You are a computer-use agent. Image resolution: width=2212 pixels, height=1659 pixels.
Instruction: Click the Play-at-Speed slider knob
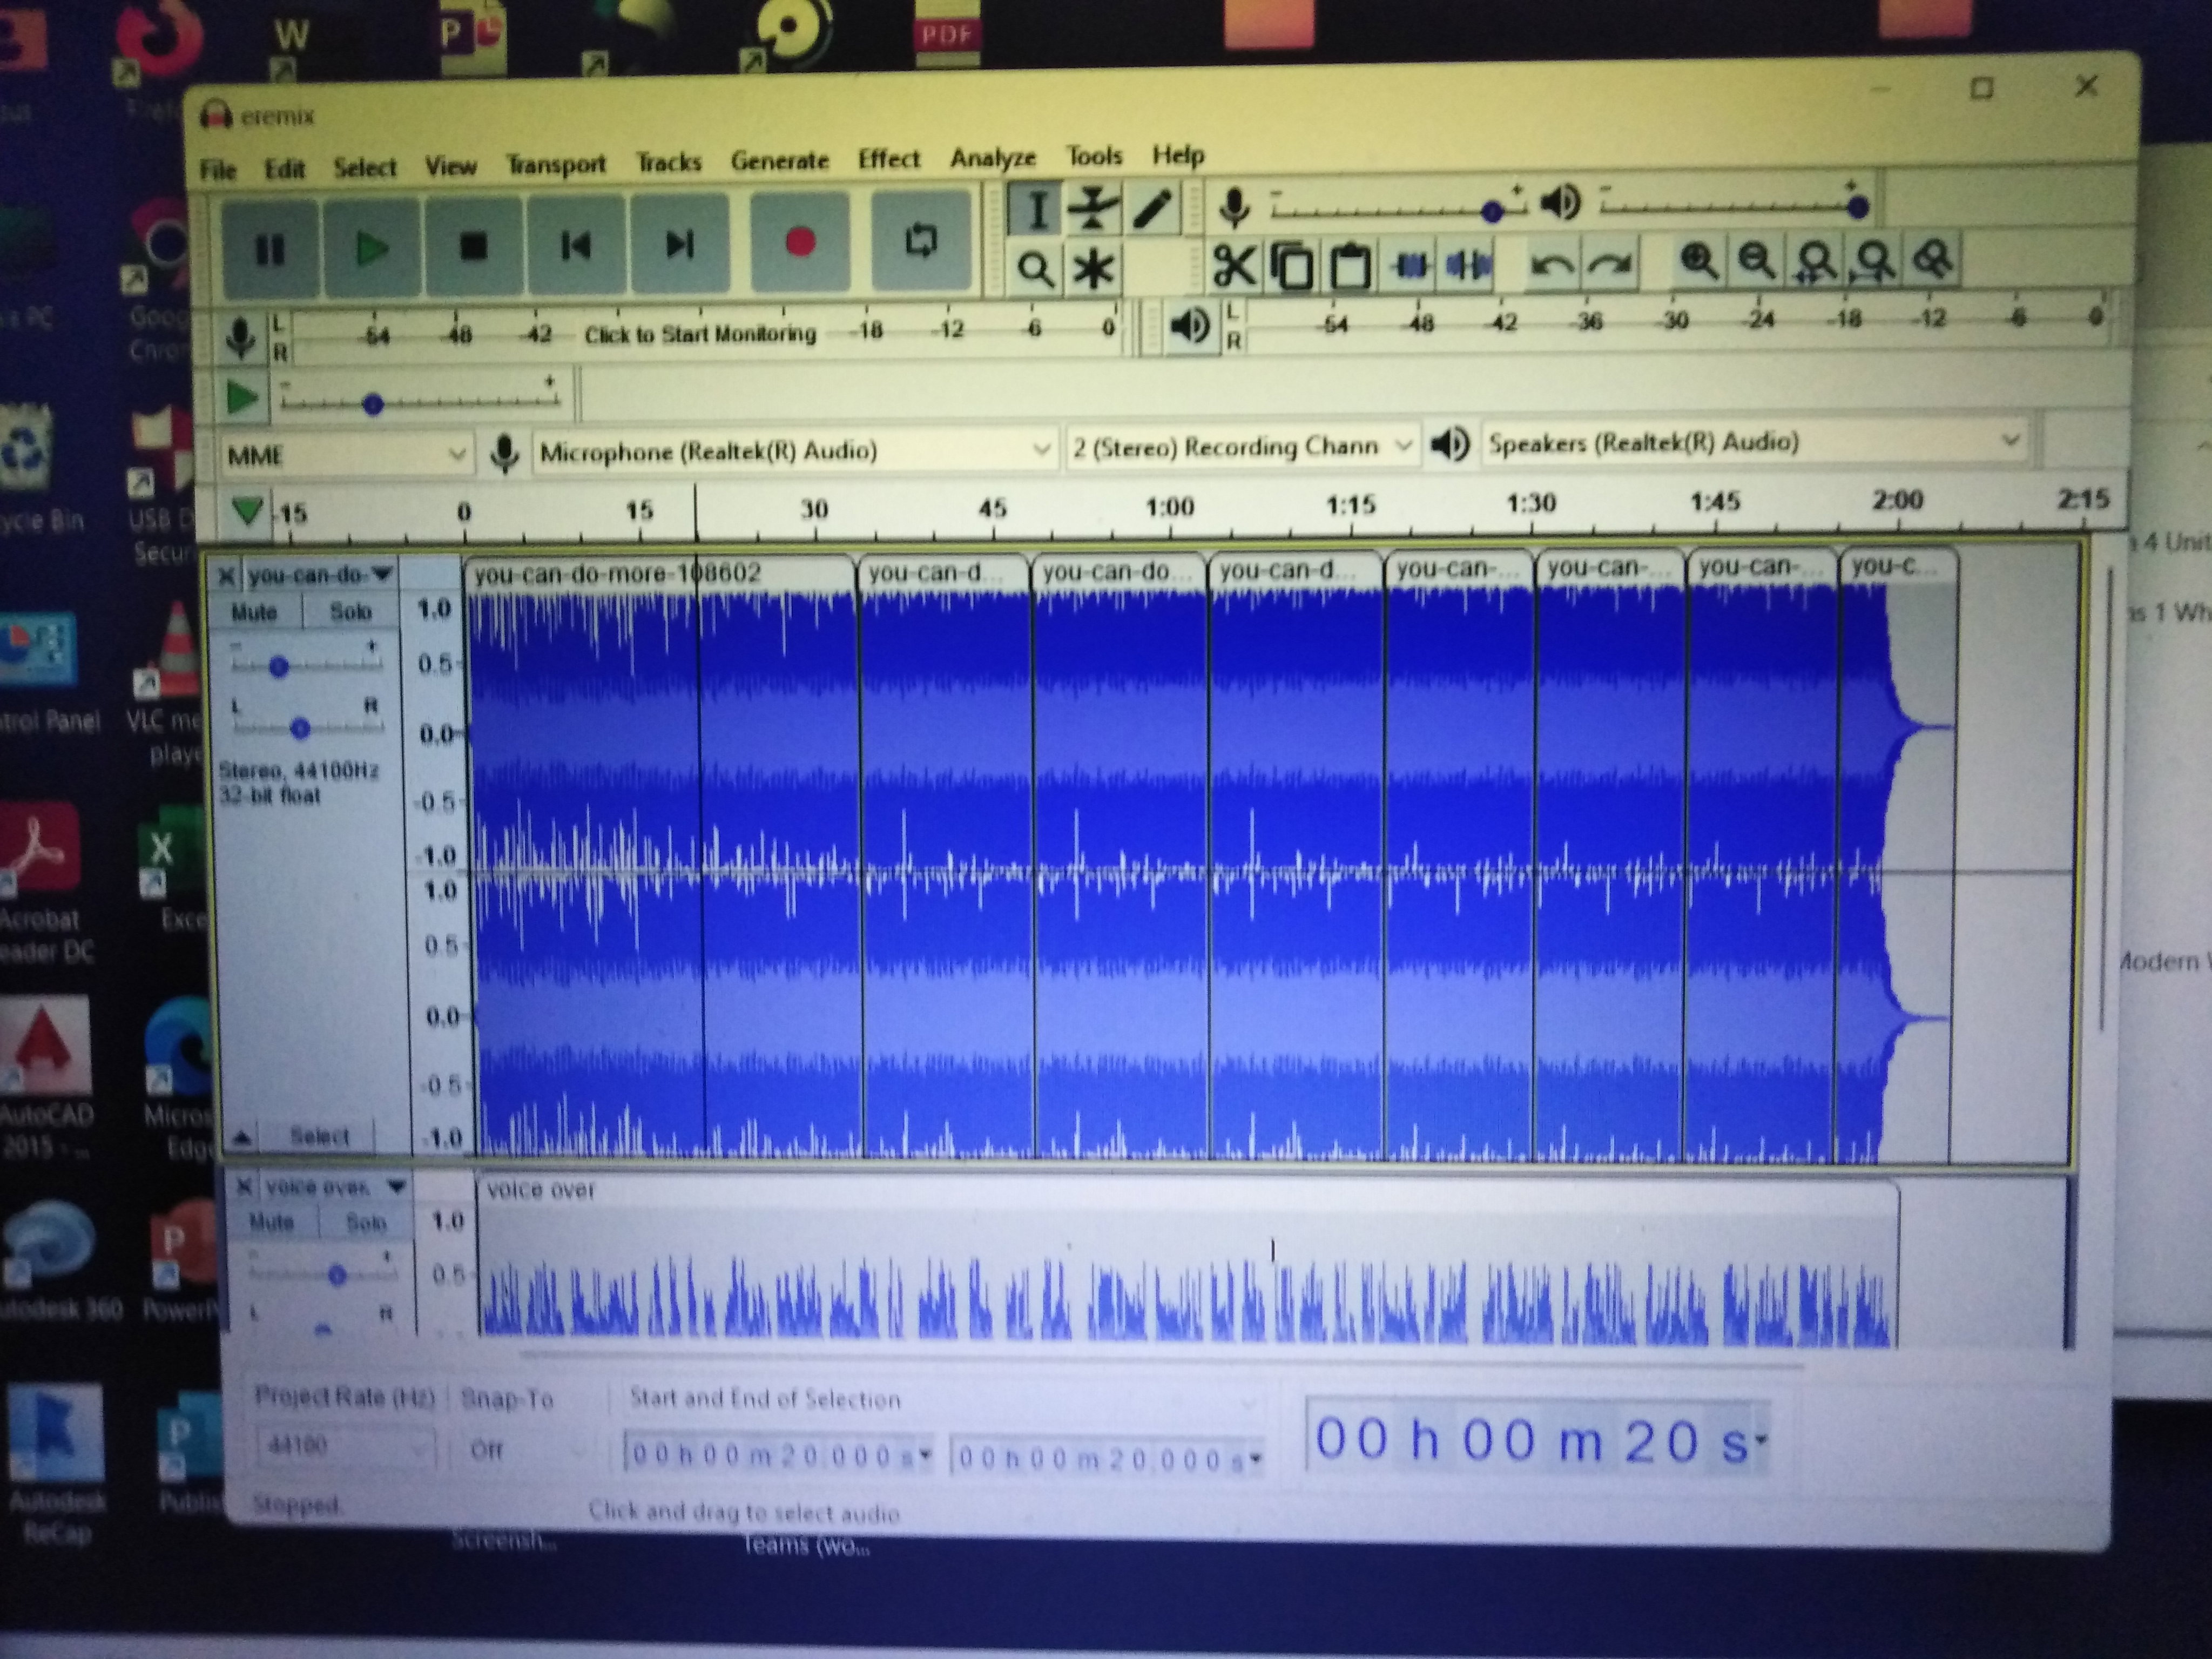pyautogui.click(x=373, y=404)
